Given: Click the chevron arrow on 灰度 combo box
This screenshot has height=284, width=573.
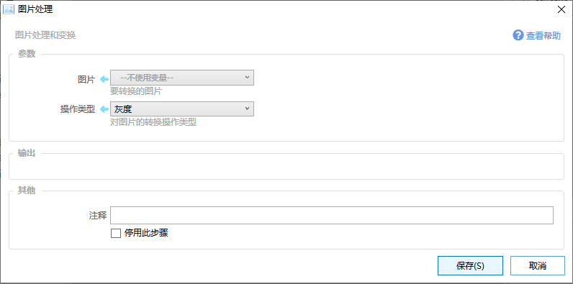Looking at the screenshot, I should (x=247, y=109).
